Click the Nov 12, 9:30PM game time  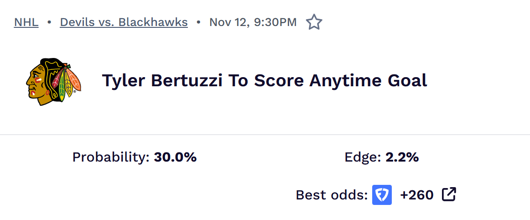point(253,22)
